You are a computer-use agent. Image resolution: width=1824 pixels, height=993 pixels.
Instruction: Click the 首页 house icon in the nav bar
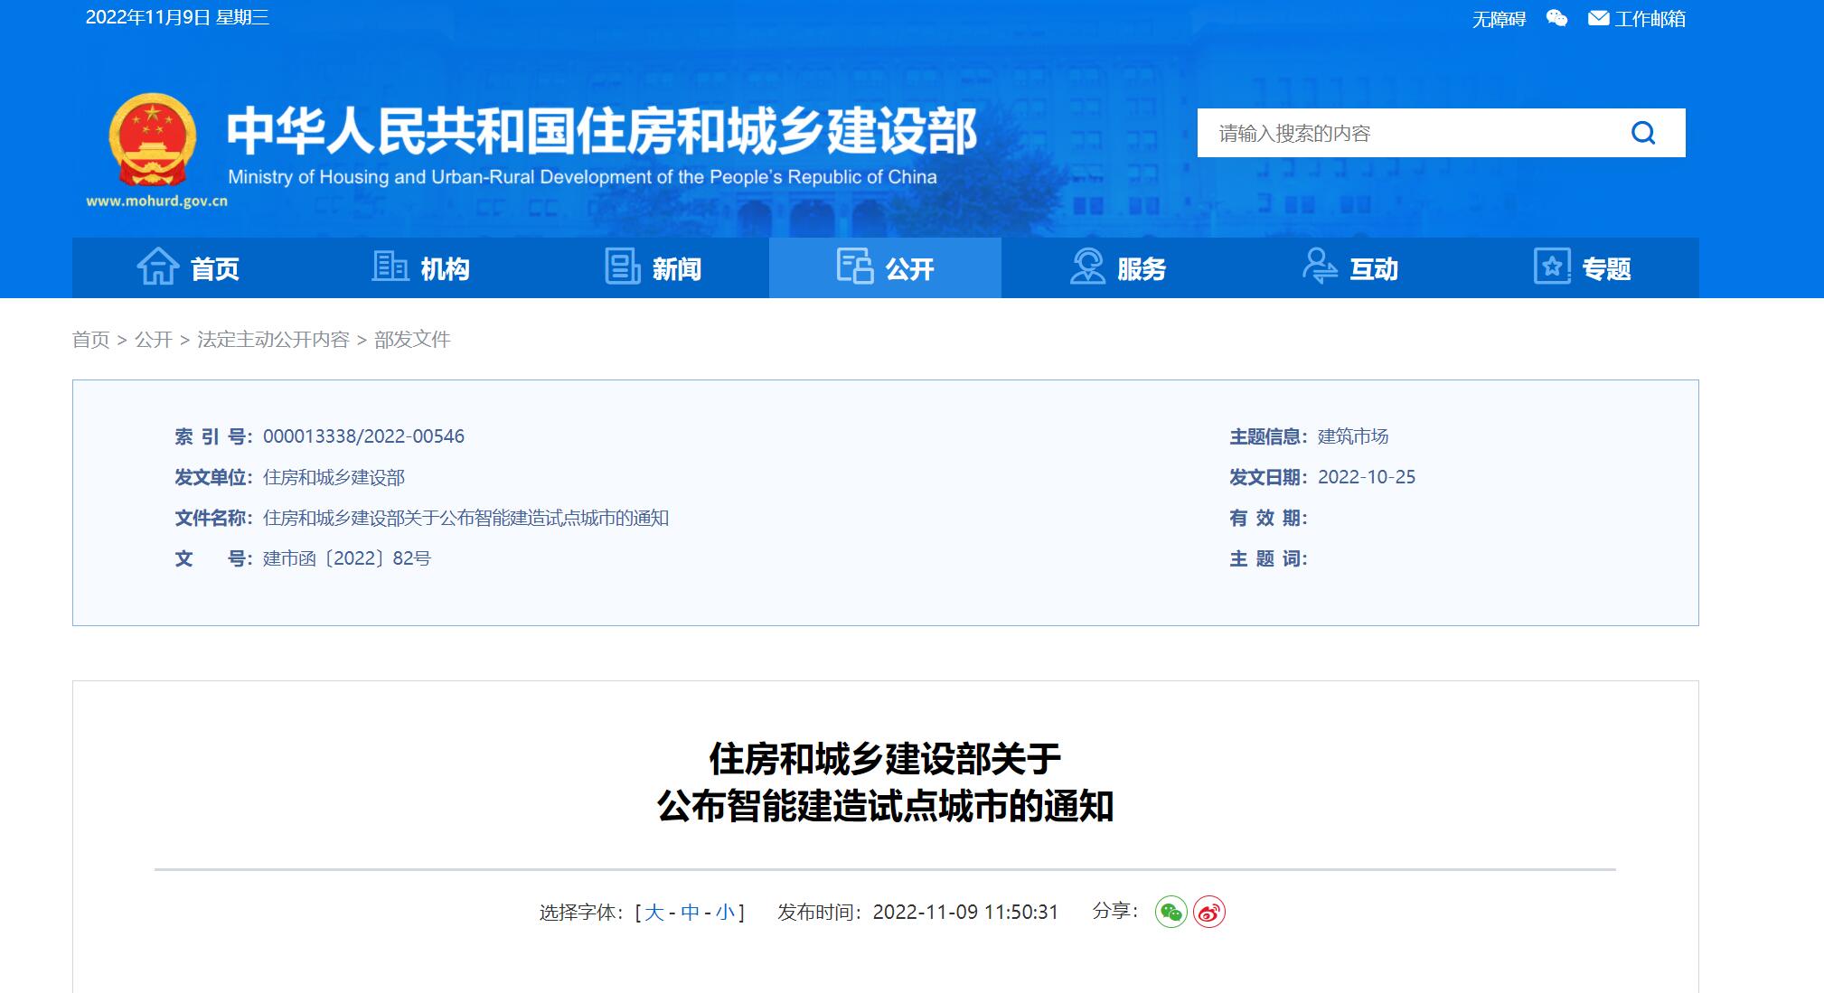point(157,267)
